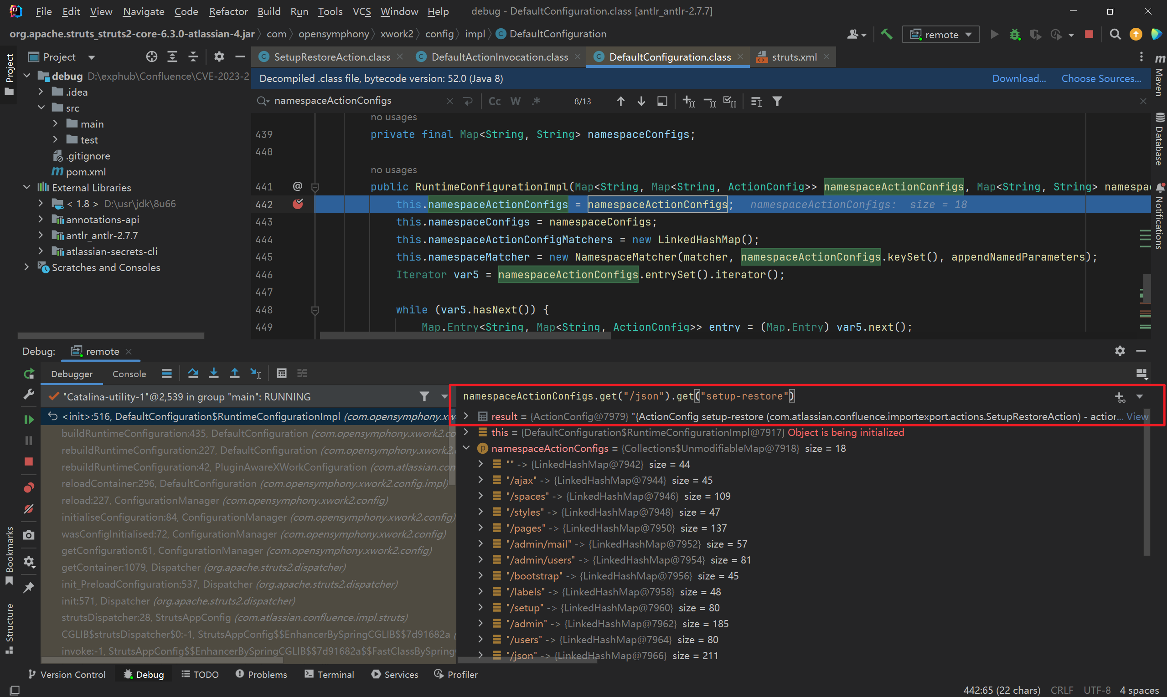
Task: Click View link on result row
Action: 1137,416
